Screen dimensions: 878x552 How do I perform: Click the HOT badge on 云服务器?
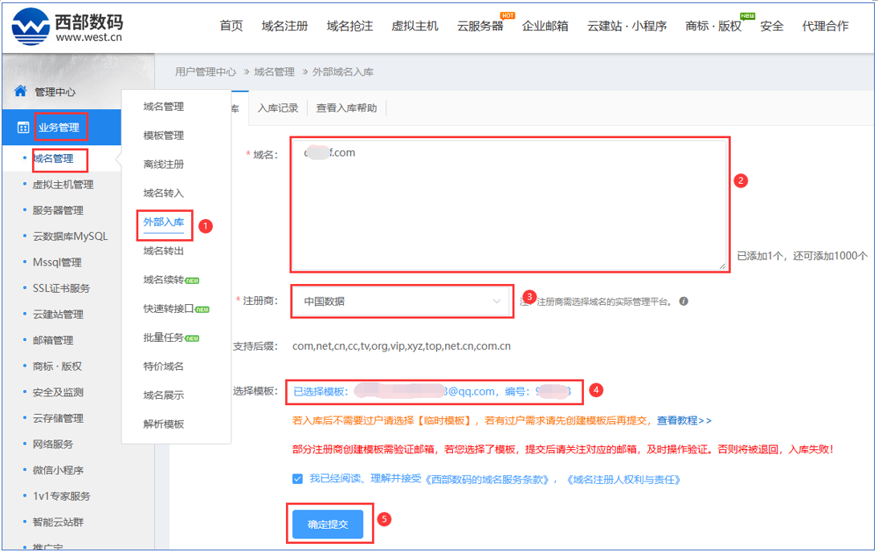pyautogui.click(x=507, y=15)
